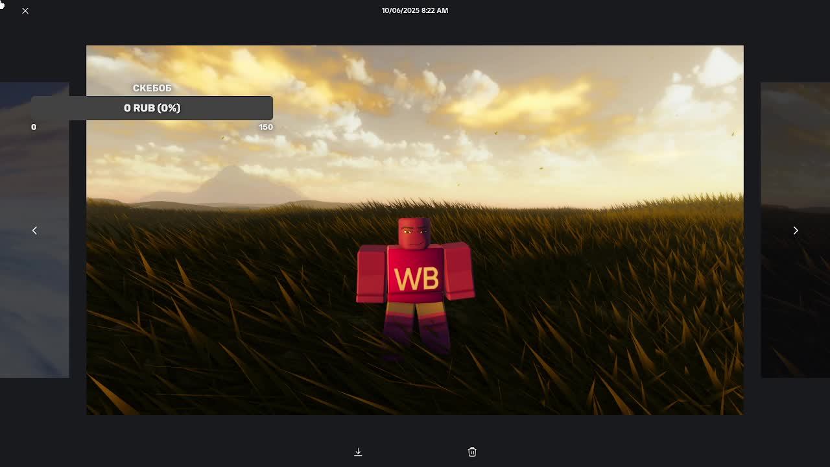Click the main screenshot of the red WB character
The width and height of the screenshot is (830, 467).
pos(415,230)
